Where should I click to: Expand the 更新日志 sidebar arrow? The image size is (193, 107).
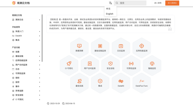pos(40,20)
